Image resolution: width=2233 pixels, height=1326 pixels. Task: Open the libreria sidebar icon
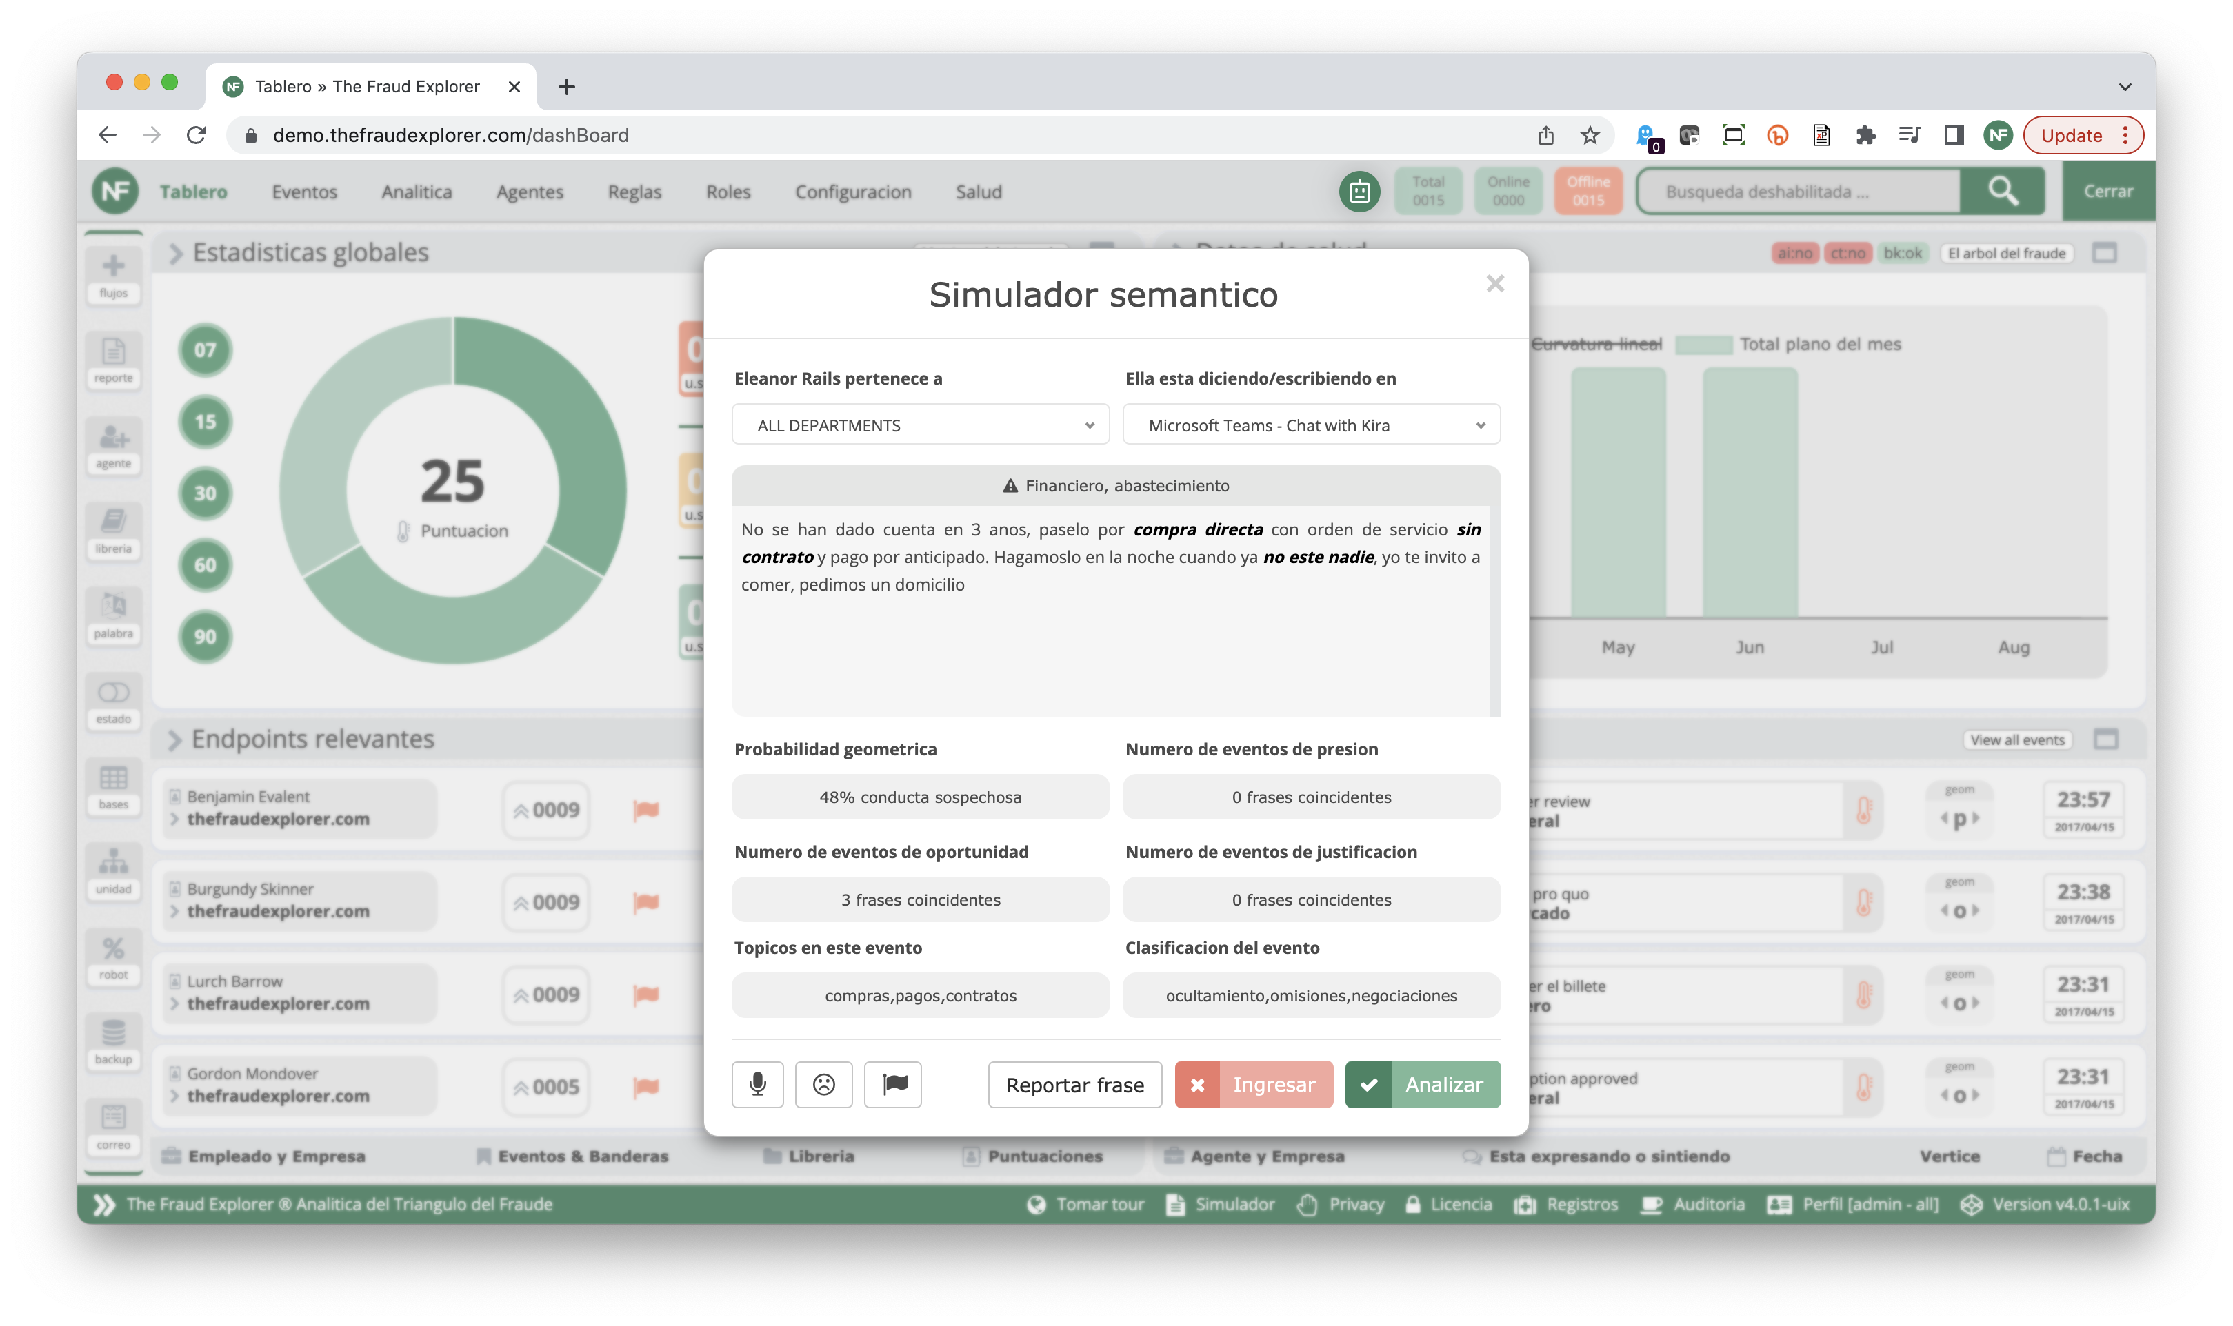(114, 531)
